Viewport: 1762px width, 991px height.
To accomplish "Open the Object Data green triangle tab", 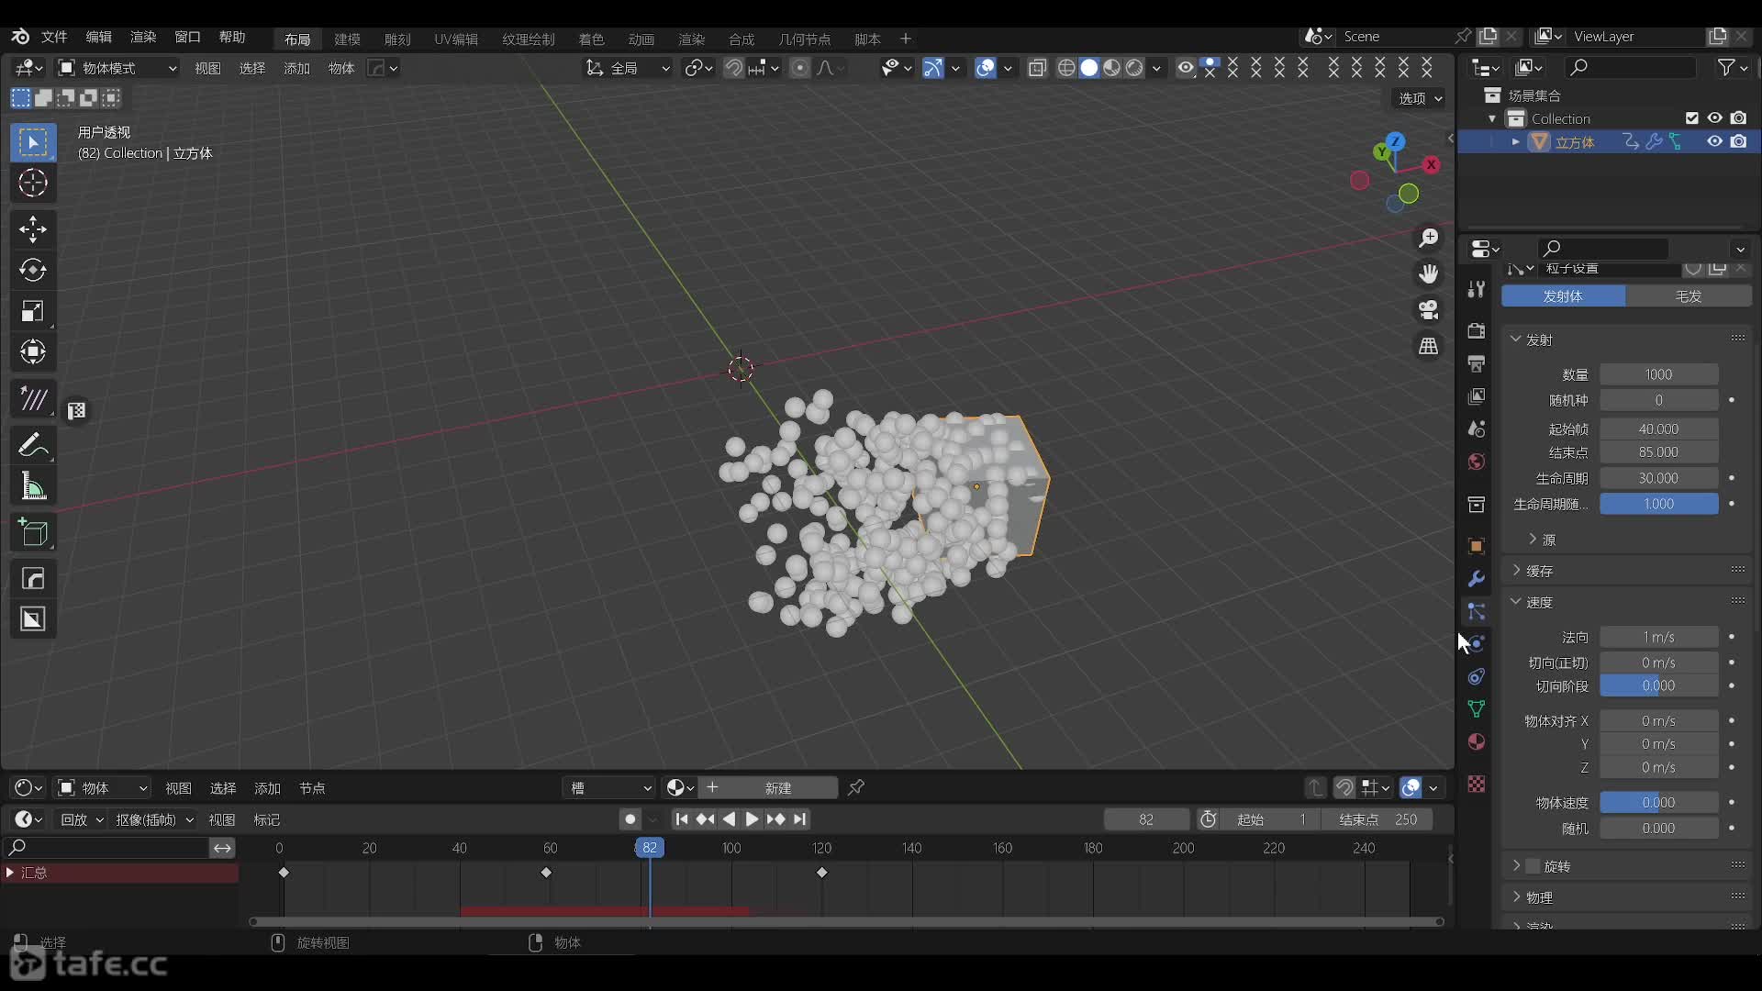I will 1476,709.
